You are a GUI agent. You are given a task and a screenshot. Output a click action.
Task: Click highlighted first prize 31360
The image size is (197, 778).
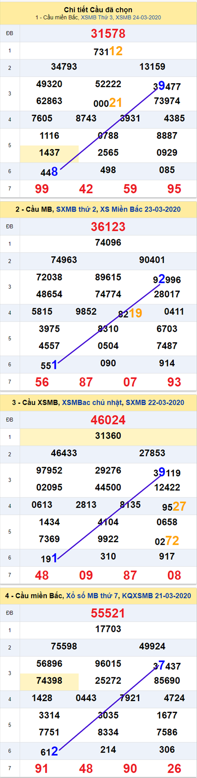pos(108,436)
